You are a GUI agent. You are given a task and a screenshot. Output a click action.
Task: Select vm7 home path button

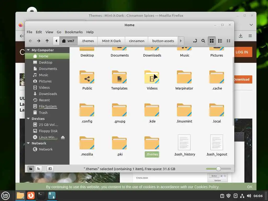pos(69,41)
